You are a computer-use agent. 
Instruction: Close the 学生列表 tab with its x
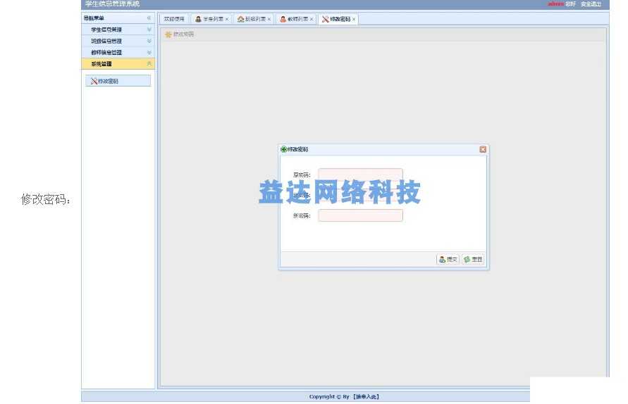(x=227, y=19)
